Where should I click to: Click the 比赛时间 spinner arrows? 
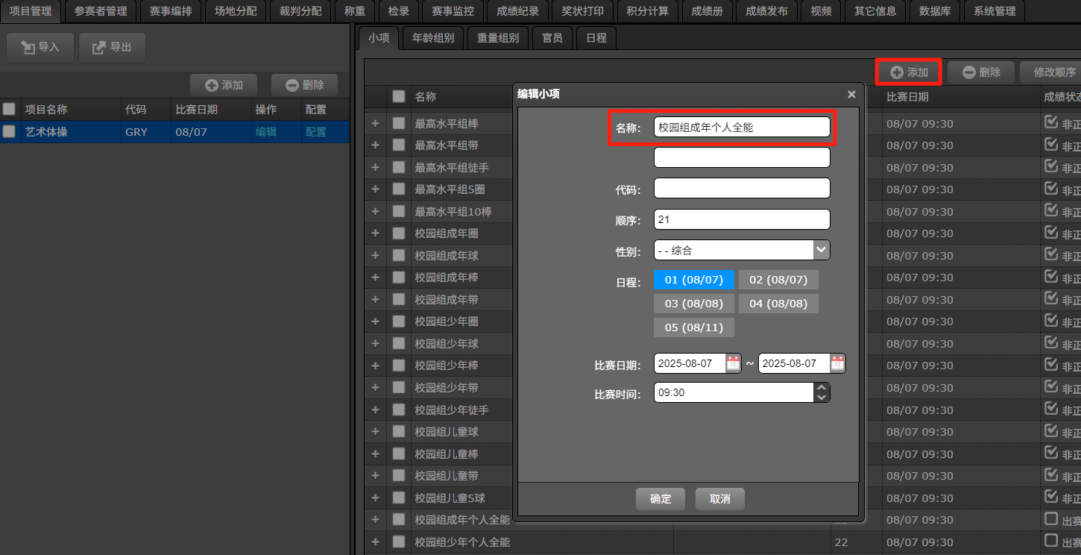[822, 392]
